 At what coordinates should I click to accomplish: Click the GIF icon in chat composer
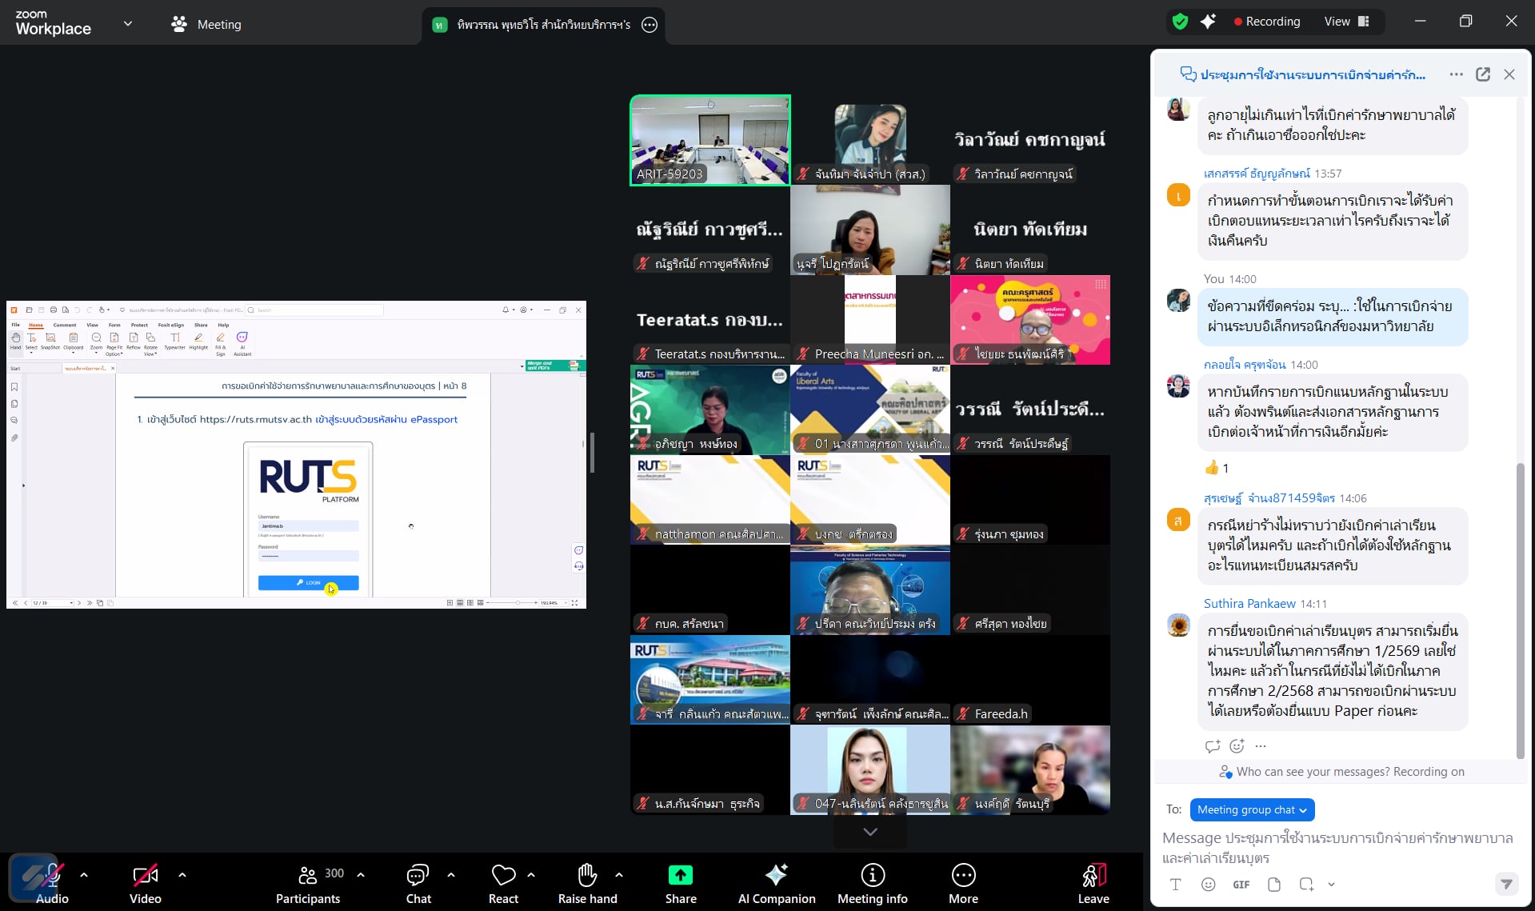pyautogui.click(x=1241, y=885)
